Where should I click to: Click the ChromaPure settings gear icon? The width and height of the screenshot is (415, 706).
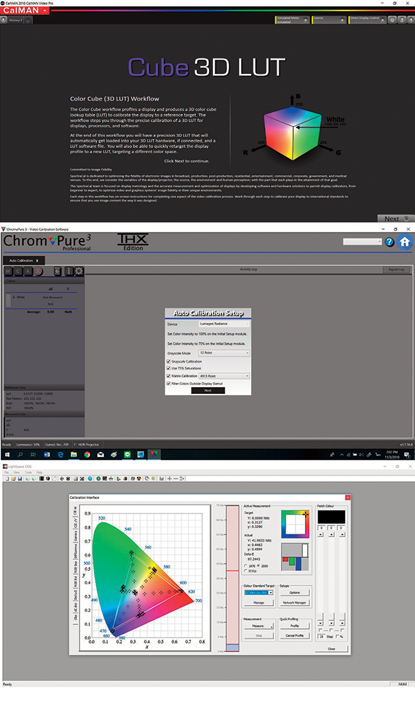pyautogui.click(x=79, y=271)
